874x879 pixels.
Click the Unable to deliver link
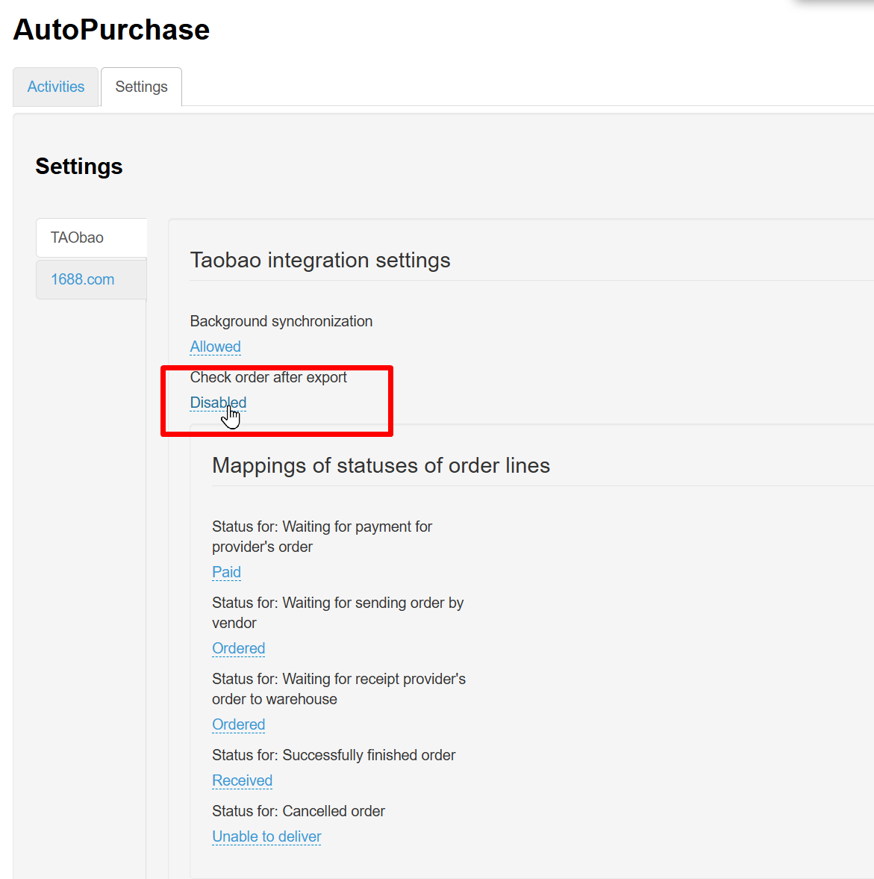pos(266,836)
